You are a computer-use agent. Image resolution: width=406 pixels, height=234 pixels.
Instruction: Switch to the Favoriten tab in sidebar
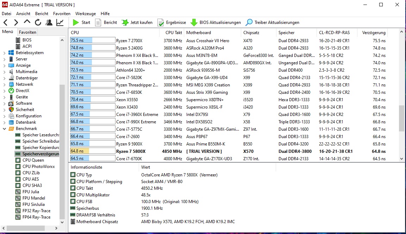click(27, 32)
